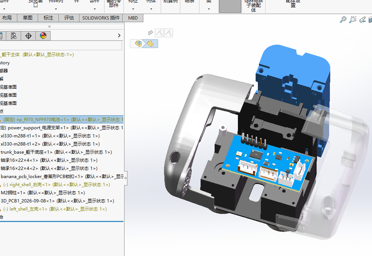Open dropdown arrow under 特征 ribbon button
The height and width of the screenshot is (256, 372).
click(133, 9)
